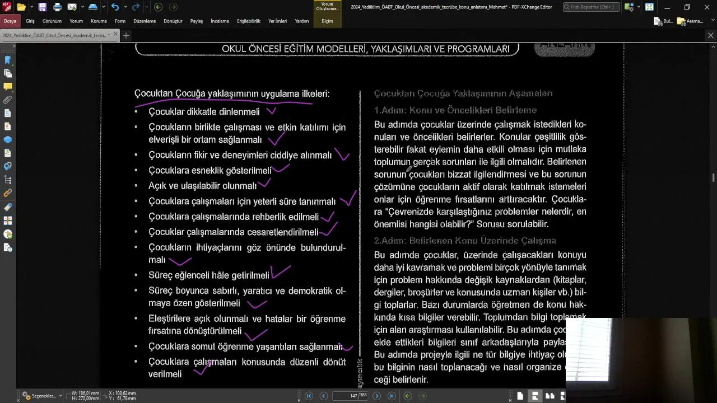Click the page number field showing 147
Viewport: 717px width, 403px height.
coord(351,396)
